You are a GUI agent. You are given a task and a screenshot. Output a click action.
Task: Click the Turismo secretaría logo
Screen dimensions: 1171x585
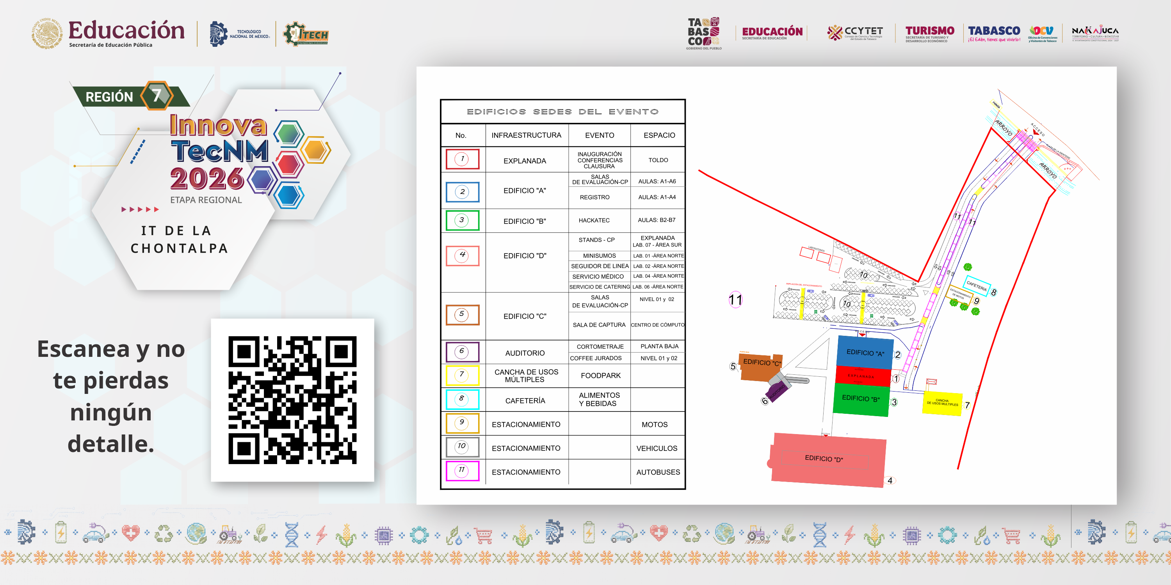tap(929, 34)
